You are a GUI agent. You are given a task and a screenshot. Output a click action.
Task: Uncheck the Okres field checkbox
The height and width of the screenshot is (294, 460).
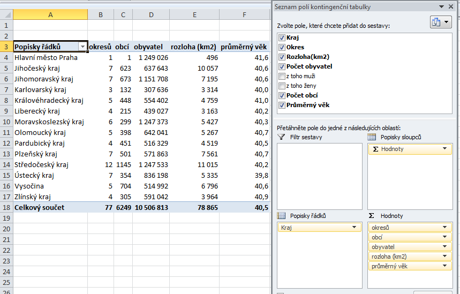(x=282, y=47)
